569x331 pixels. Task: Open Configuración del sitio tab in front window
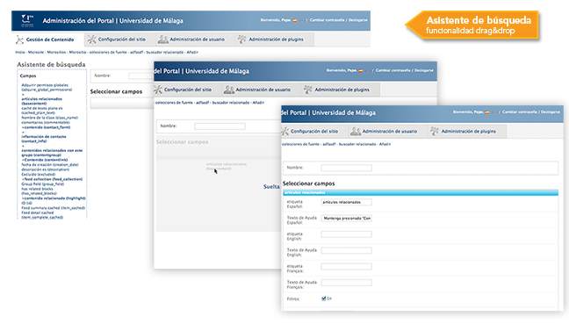(310, 132)
